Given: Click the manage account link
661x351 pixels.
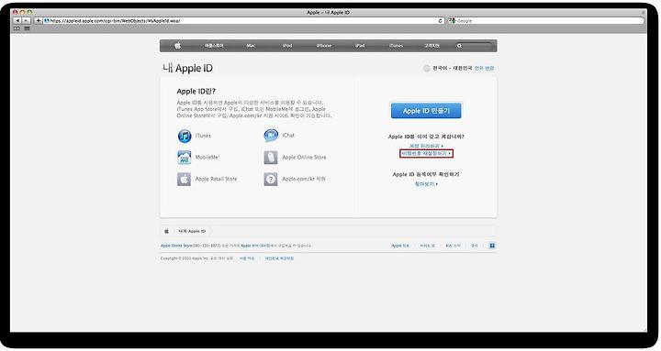Looking at the screenshot, I should point(426,146).
